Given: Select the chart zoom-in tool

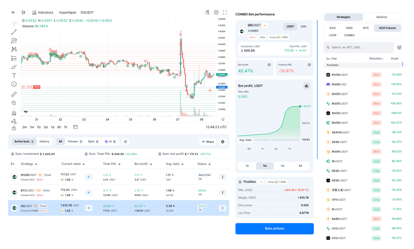Looking at the screenshot, I should [14, 103].
